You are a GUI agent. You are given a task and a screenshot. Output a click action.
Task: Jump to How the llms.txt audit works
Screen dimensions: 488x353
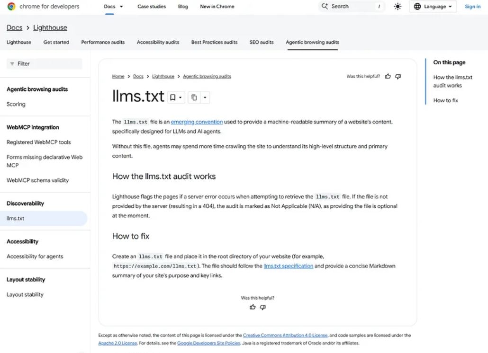pyautogui.click(x=452, y=81)
